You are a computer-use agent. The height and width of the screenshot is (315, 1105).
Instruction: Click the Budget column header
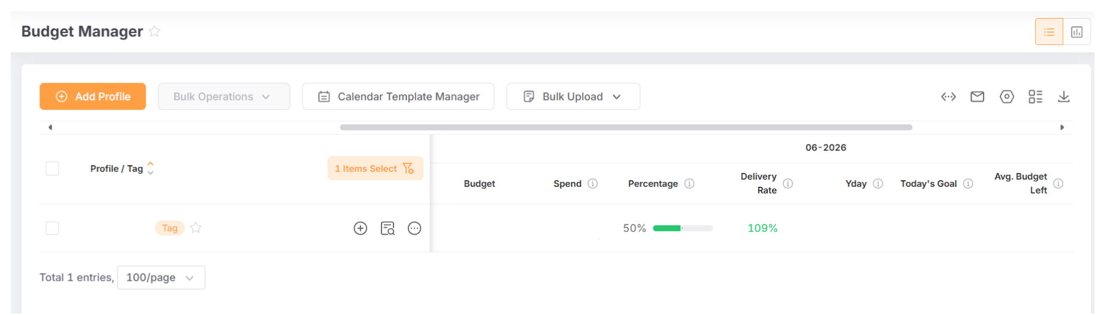pos(479,184)
